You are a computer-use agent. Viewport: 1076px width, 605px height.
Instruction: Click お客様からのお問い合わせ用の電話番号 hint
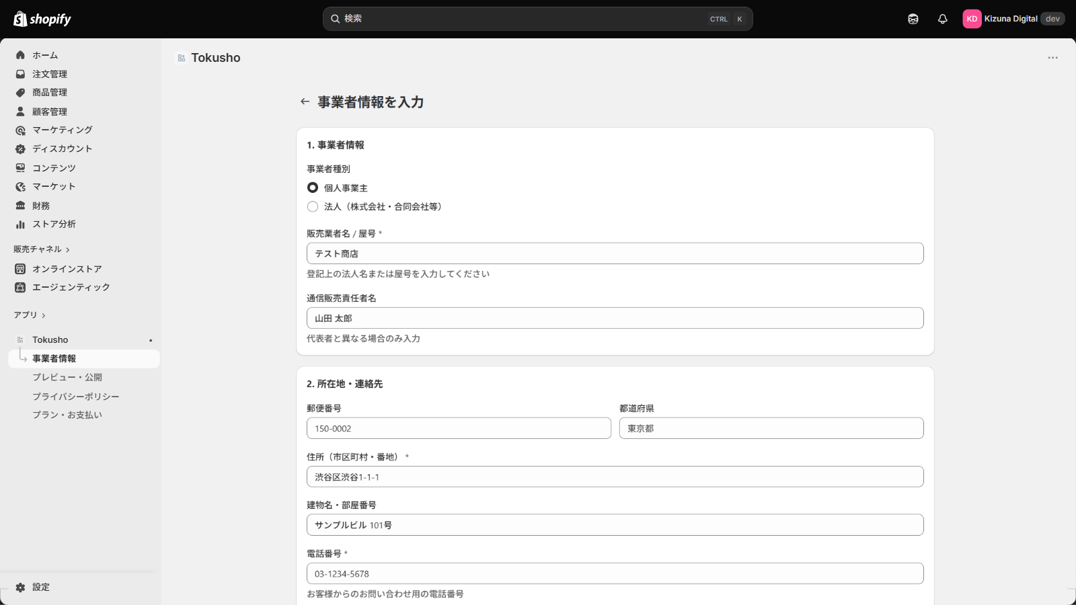pos(385,594)
